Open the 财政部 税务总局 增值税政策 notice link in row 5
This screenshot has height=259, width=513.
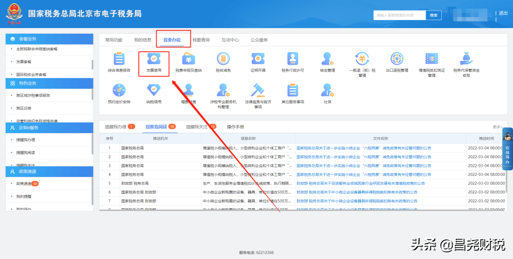point(361,183)
